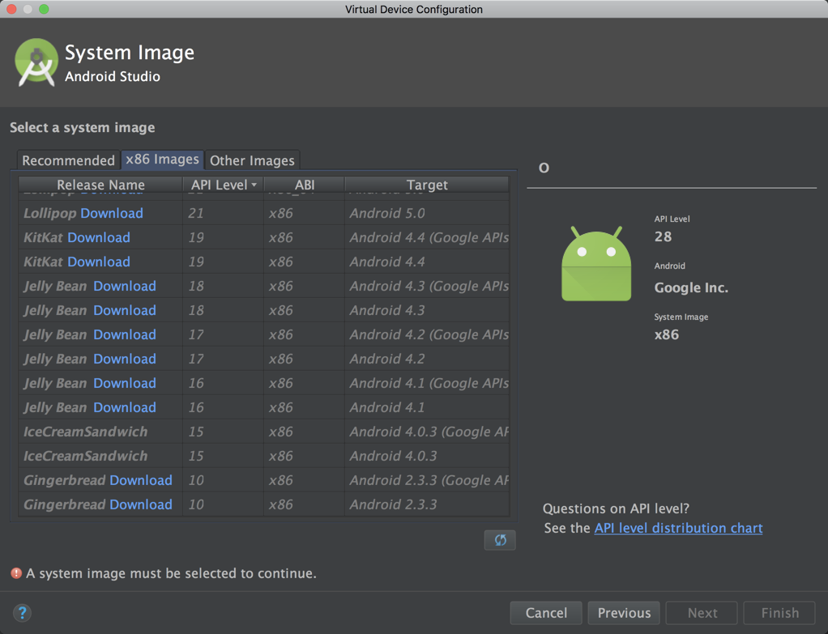Click 'Google Inc.' text in details panel
Screen dimensions: 828x634
691,287
